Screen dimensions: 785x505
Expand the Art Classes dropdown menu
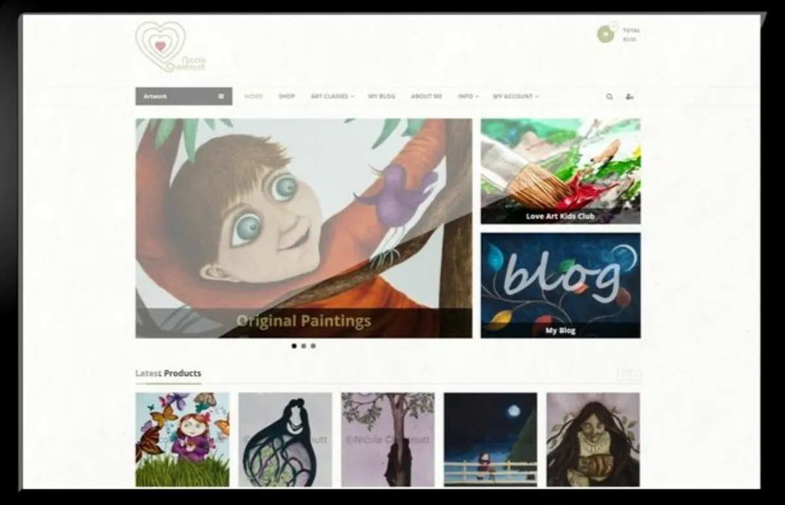332,97
